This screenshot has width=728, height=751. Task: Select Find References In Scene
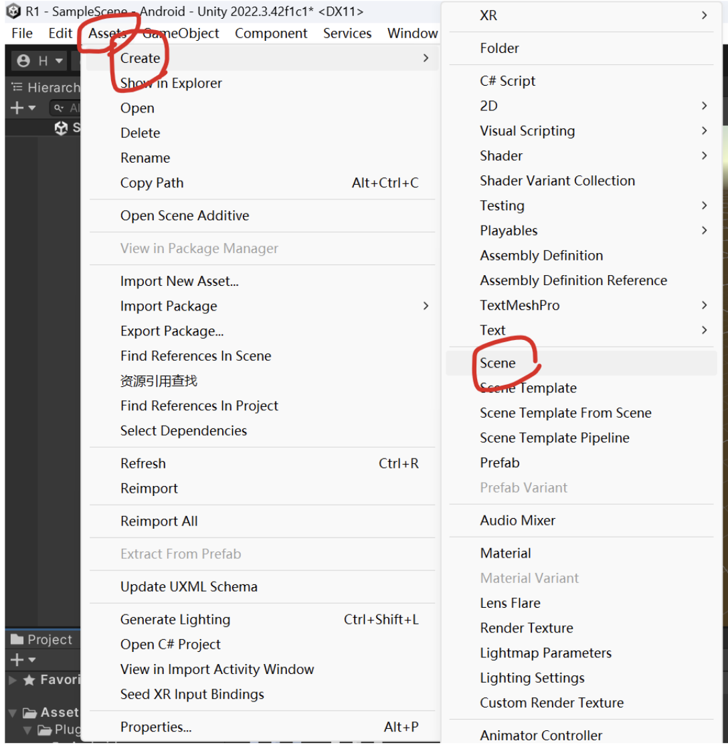click(262, 356)
